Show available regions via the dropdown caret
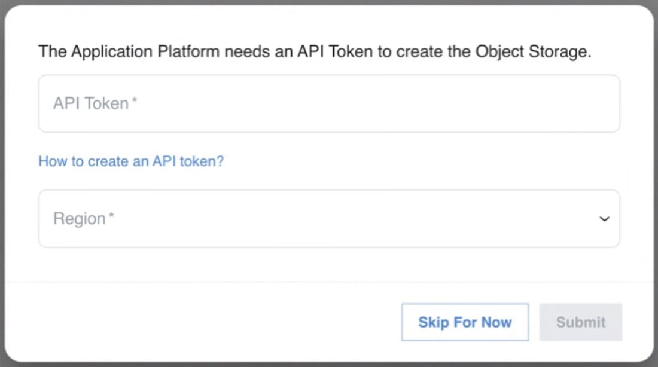The image size is (658, 367). (604, 219)
